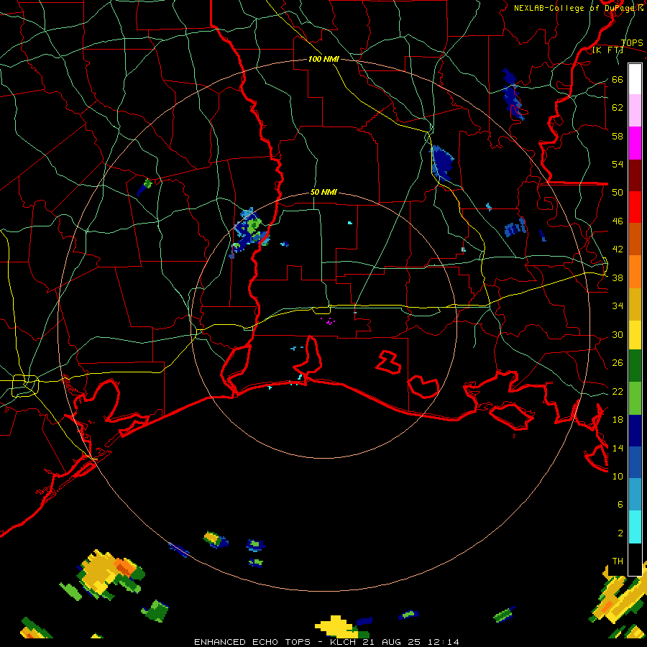Click the 'NEXLAB-College of DuPage' credit text

(x=575, y=8)
